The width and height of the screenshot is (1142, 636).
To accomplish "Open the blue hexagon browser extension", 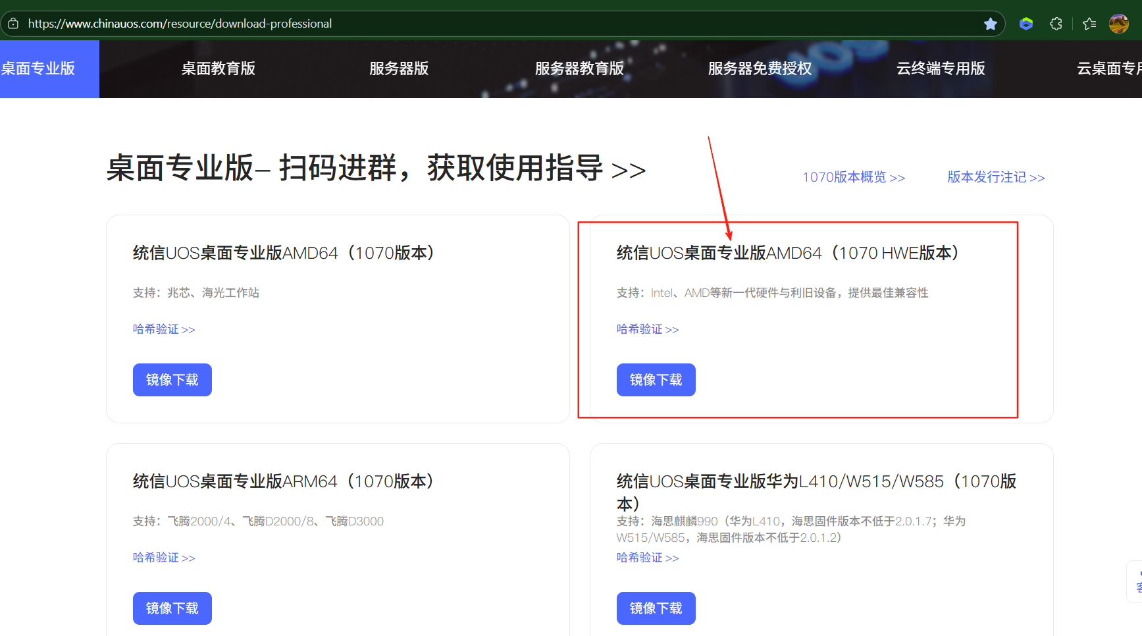I will click(x=1026, y=24).
